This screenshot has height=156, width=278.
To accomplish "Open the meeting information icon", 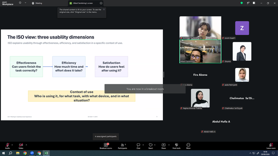I will (20, 3).
